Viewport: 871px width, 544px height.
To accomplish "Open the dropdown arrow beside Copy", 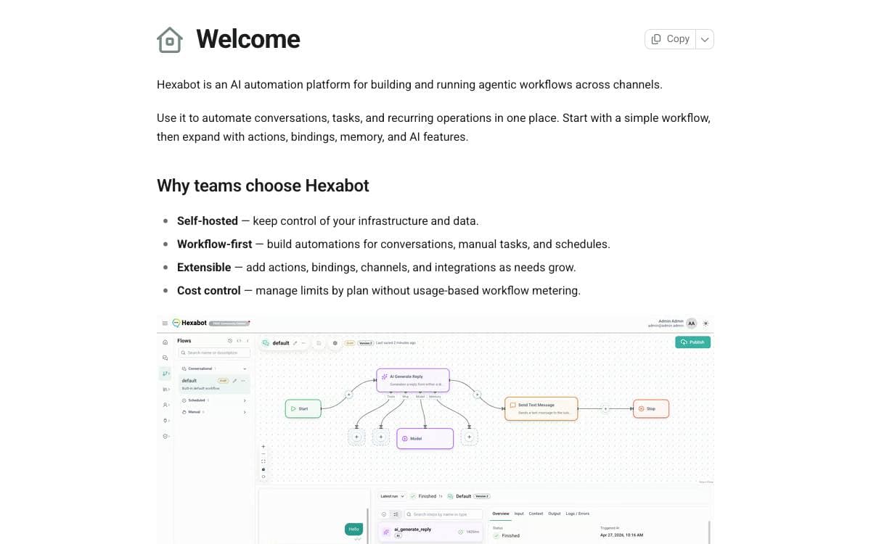I will tap(705, 39).
